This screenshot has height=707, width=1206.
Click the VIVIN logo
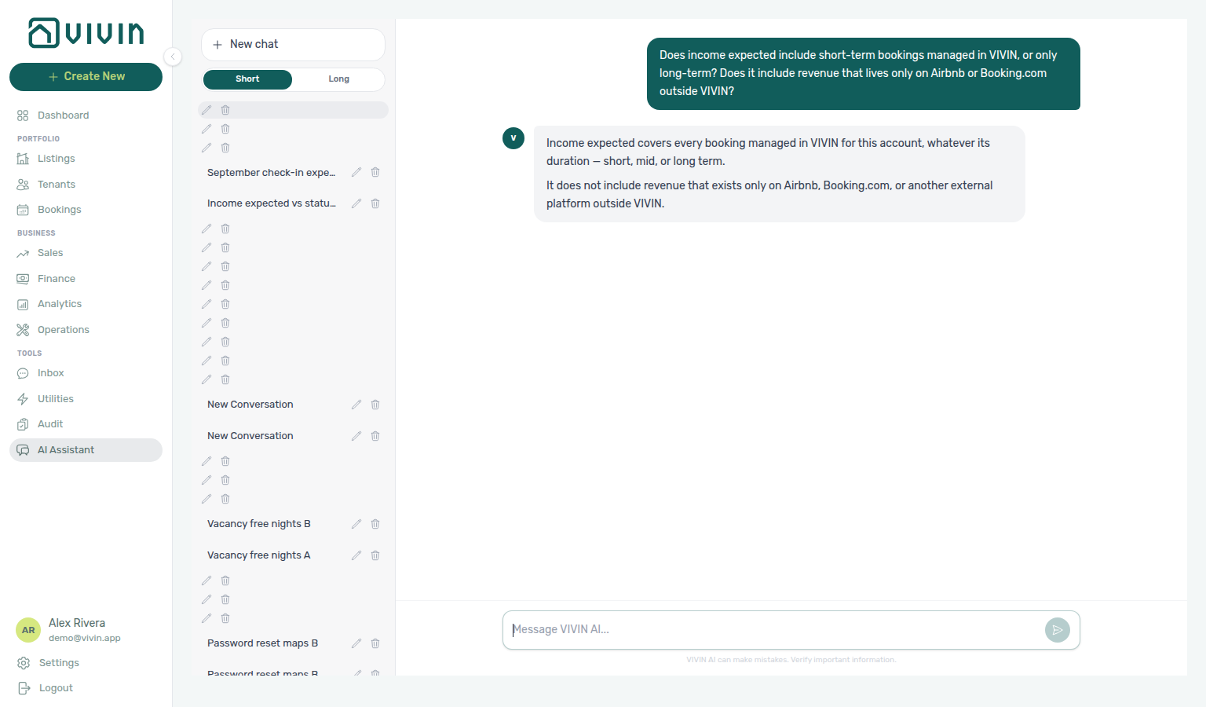coord(86,33)
